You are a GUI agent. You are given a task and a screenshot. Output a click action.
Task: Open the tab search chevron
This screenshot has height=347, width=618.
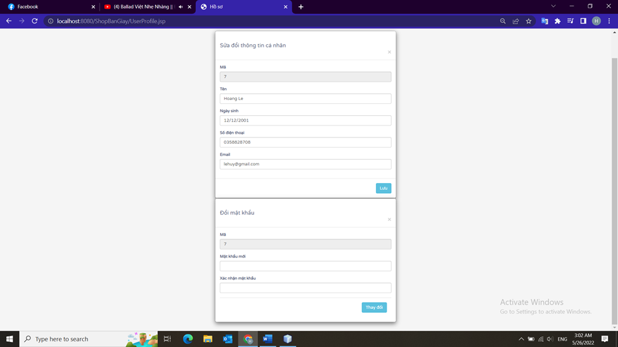point(553,6)
